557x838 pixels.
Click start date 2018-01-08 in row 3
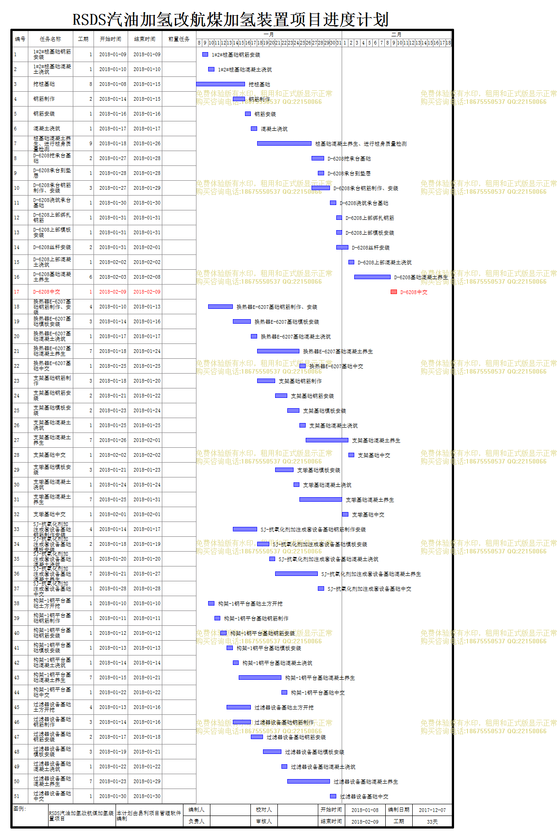113,84
